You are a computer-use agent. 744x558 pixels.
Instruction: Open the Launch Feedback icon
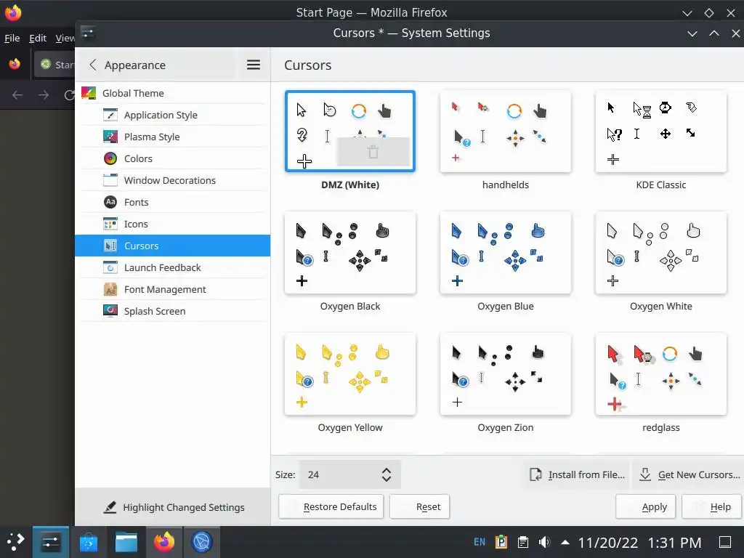click(x=110, y=267)
